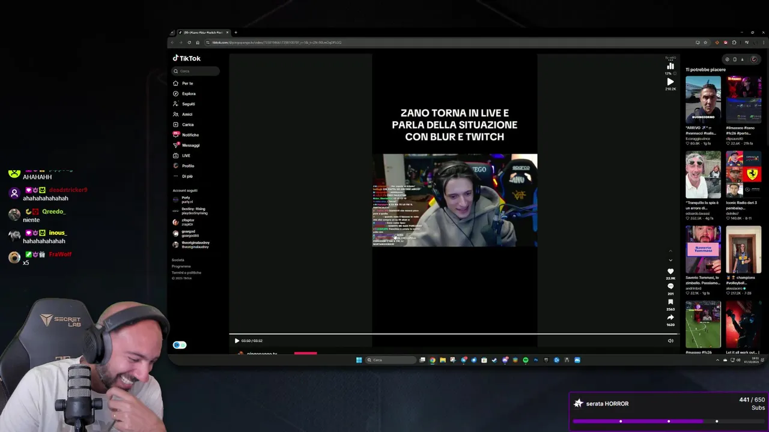Open your Profilo page
The width and height of the screenshot is (769, 432).
(x=184, y=166)
